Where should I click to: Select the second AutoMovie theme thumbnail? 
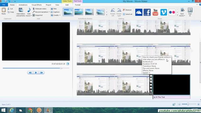[x=79, y=12]
